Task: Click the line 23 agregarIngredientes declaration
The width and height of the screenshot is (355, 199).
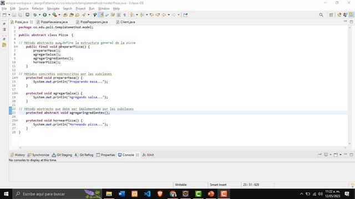Action: [x=68, y=113]
